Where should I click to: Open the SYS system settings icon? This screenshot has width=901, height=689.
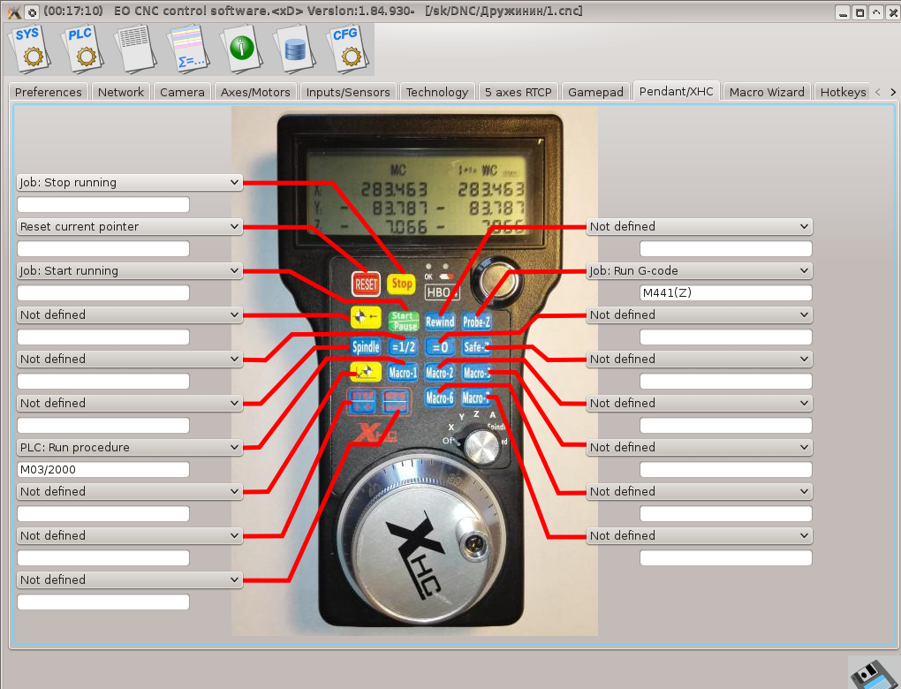[x=29, y=49]
